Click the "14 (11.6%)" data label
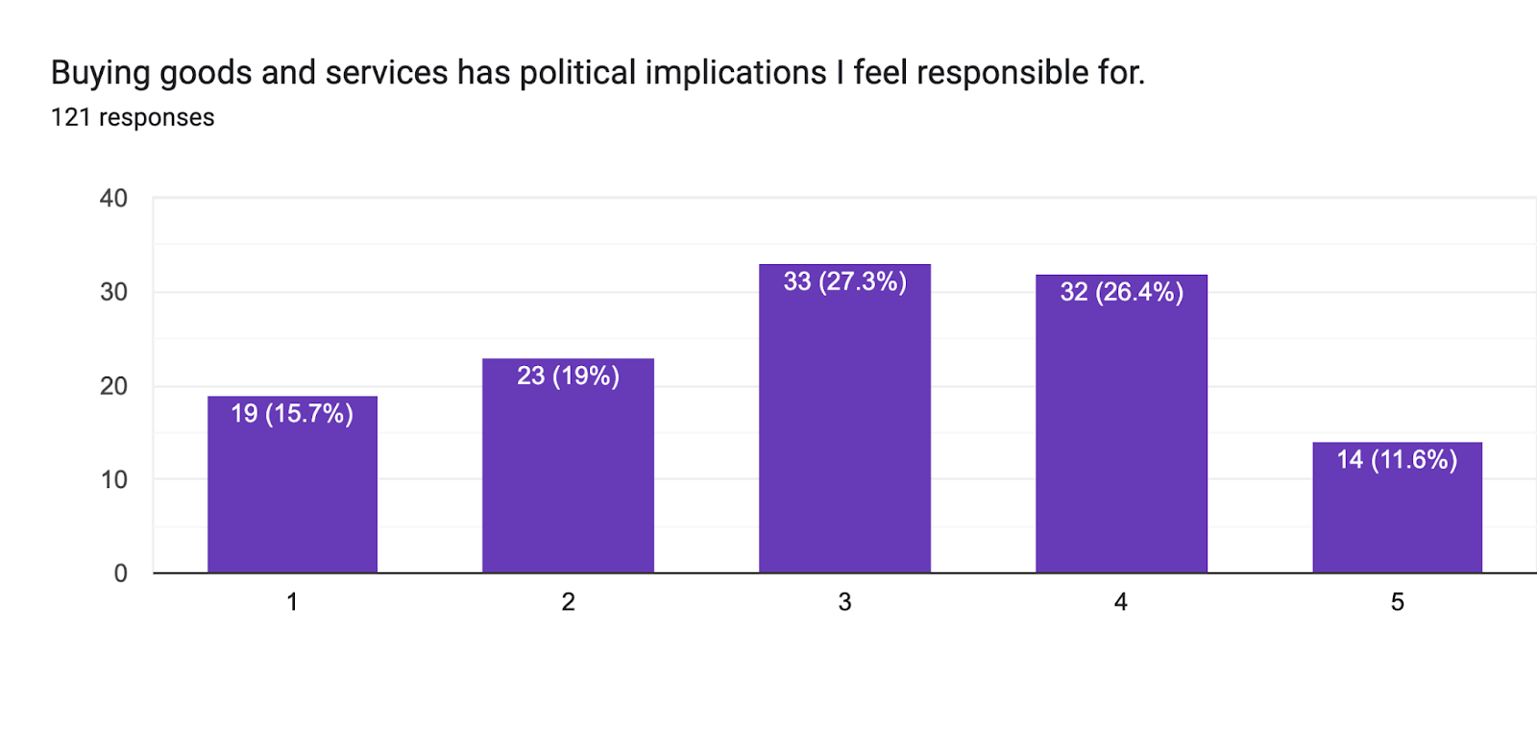 (x=1397, y=460)
